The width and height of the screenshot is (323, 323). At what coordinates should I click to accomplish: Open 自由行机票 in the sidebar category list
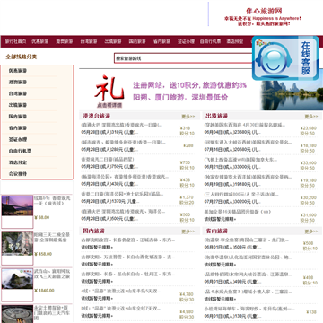20,151
